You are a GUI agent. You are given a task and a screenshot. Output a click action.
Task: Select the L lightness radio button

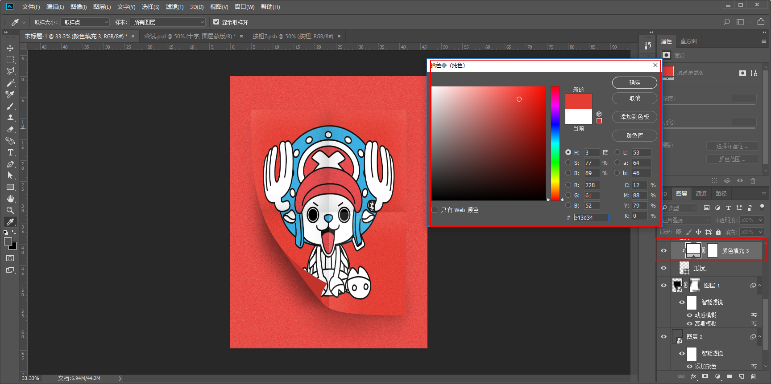[x=618, y=152]
